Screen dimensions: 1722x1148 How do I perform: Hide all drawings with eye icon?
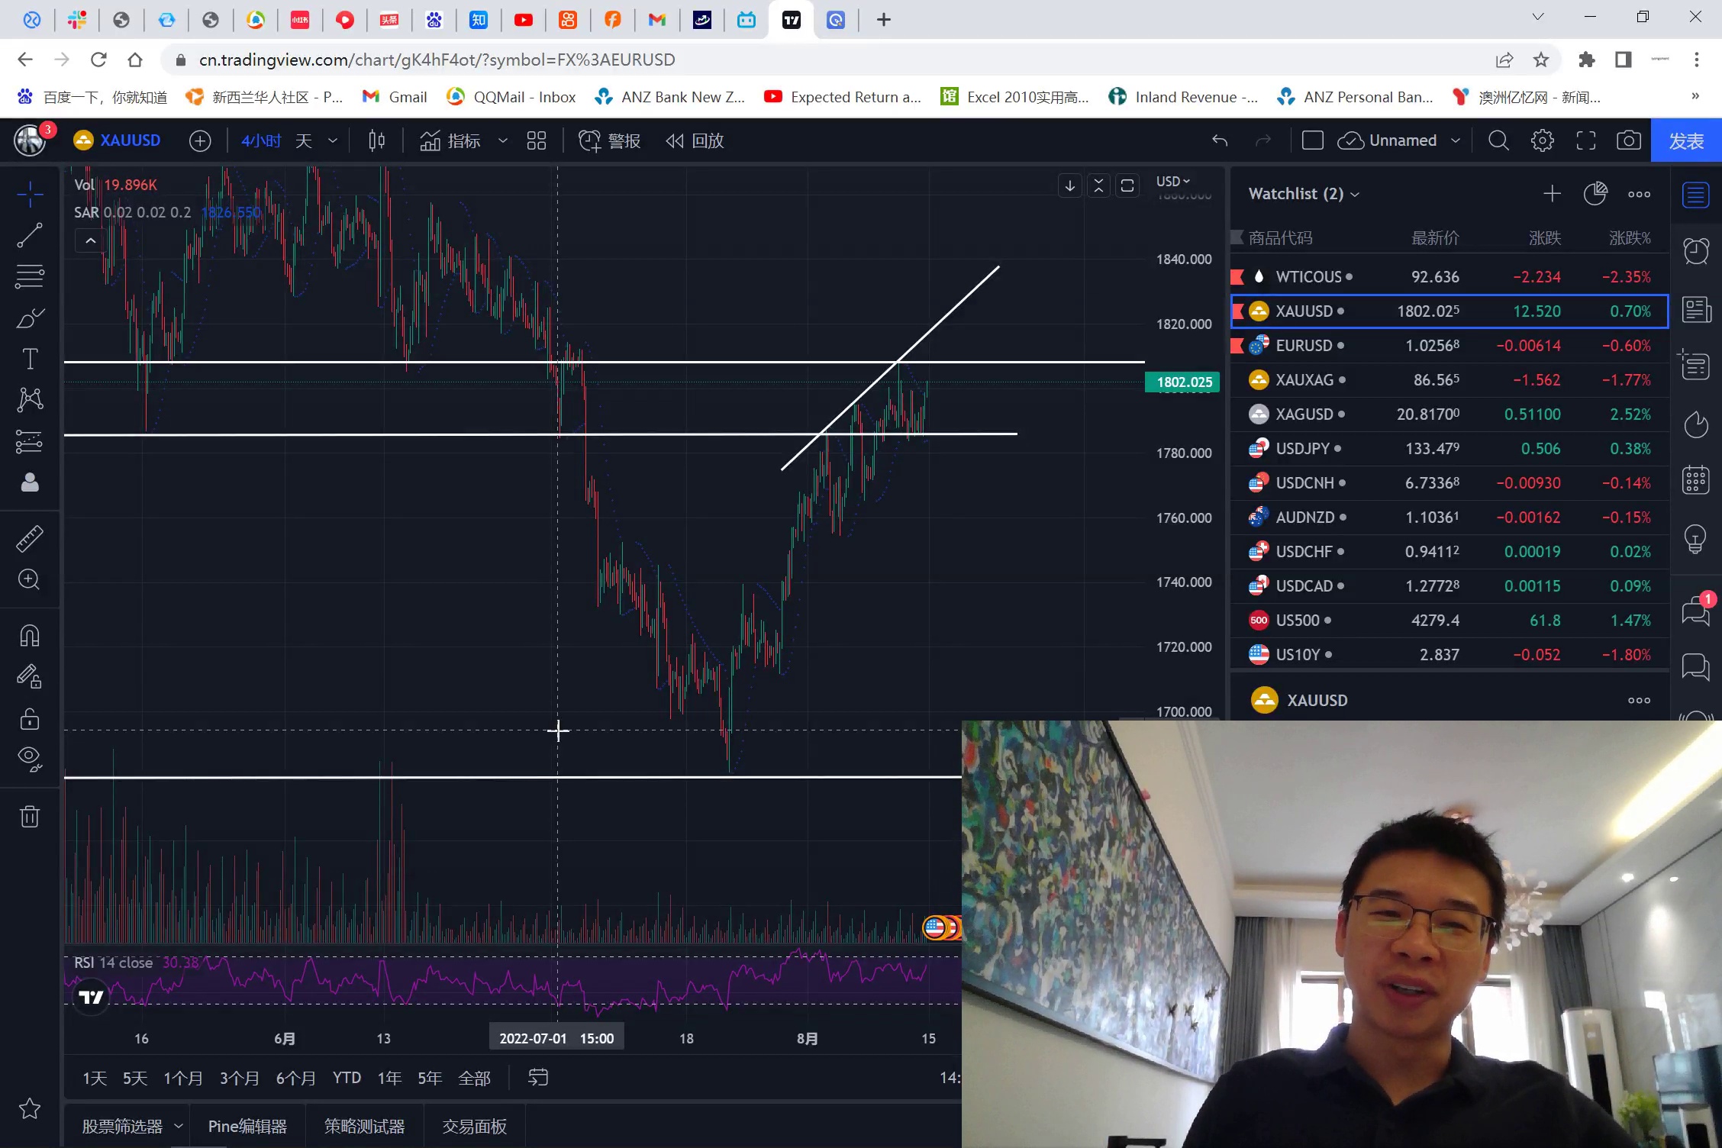30,757
